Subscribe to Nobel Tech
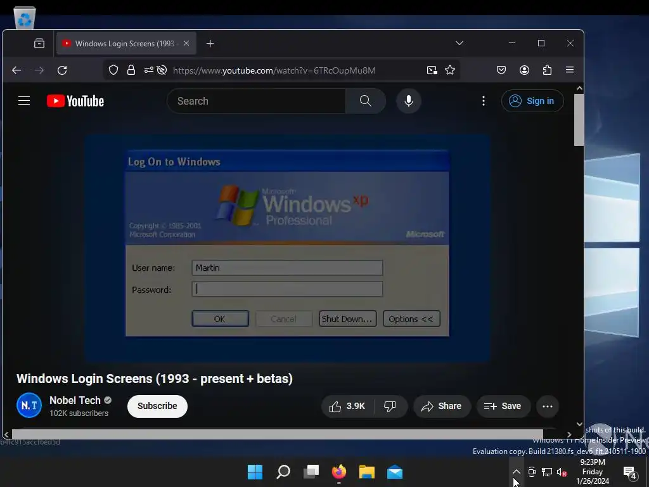The width and height of the screenshot is (649, 487). [x=157, y=406]
